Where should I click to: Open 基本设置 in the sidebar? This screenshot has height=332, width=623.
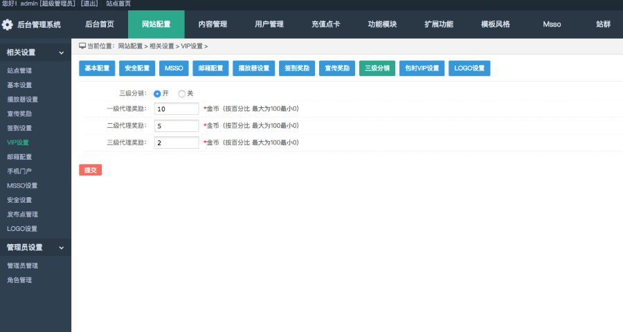[x=19, y=85]
